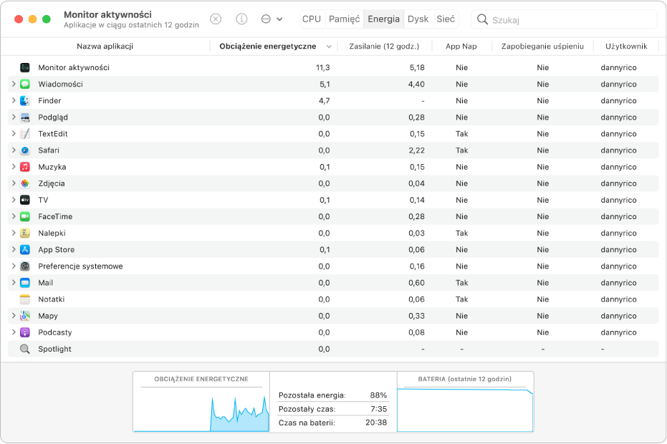This screenshot has height=444, width=667.
Task: Sort by App Nap column
Action: [461, 47]
